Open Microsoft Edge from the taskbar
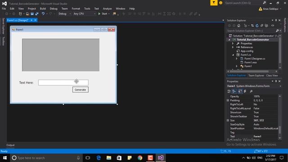 coord(99,158)
